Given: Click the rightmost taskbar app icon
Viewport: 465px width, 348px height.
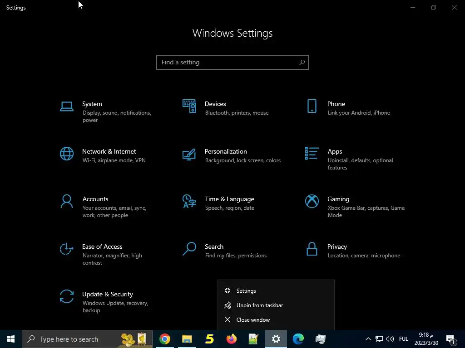Looking at the screenshot, I should click(x=320, y=339).
